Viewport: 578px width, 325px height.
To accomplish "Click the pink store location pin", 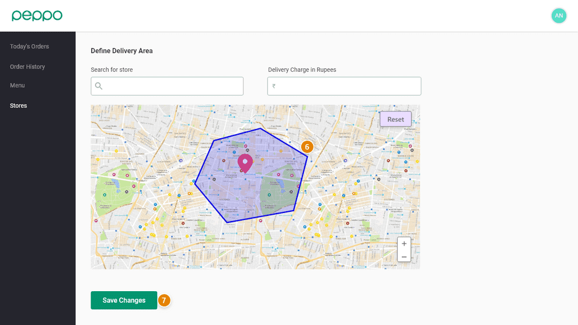I will click(x=245, y=162).
